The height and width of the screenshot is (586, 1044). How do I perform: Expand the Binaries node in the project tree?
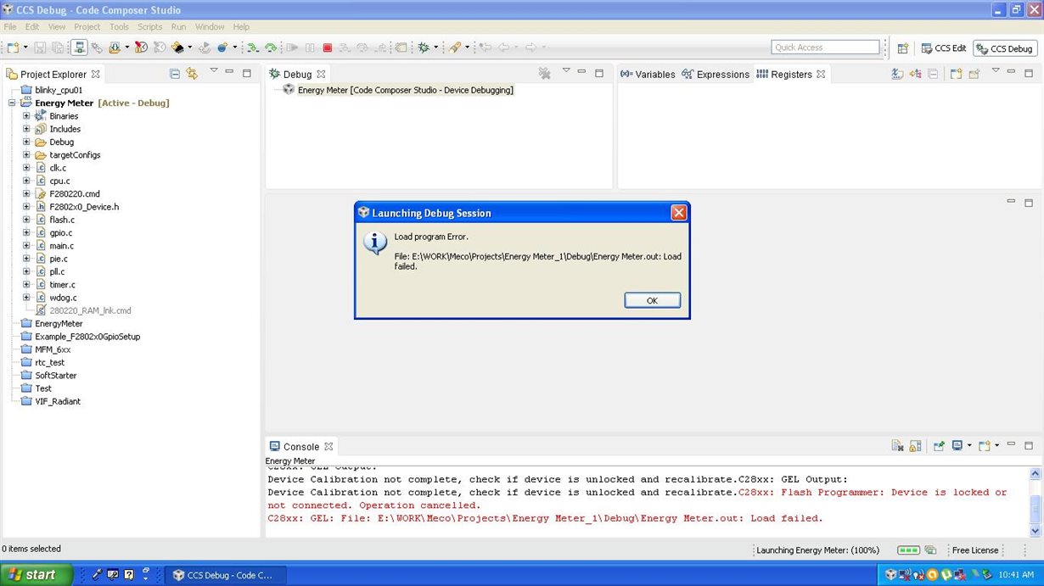coord(26,116)
